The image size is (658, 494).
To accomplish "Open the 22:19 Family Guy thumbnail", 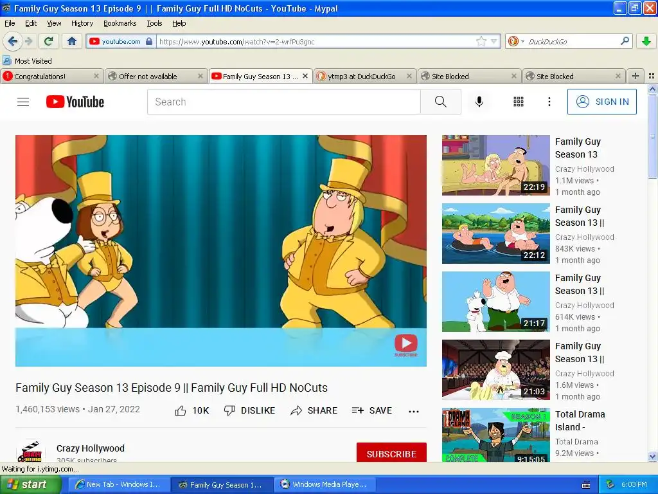I will click(x=495, y=165).
